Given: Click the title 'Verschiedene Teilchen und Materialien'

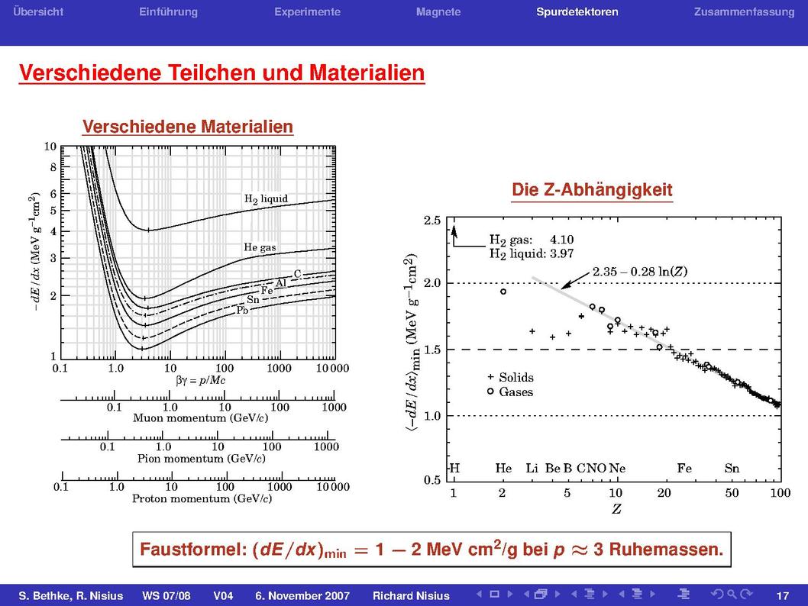Looking at the screenshot, I should click(221, 73).
